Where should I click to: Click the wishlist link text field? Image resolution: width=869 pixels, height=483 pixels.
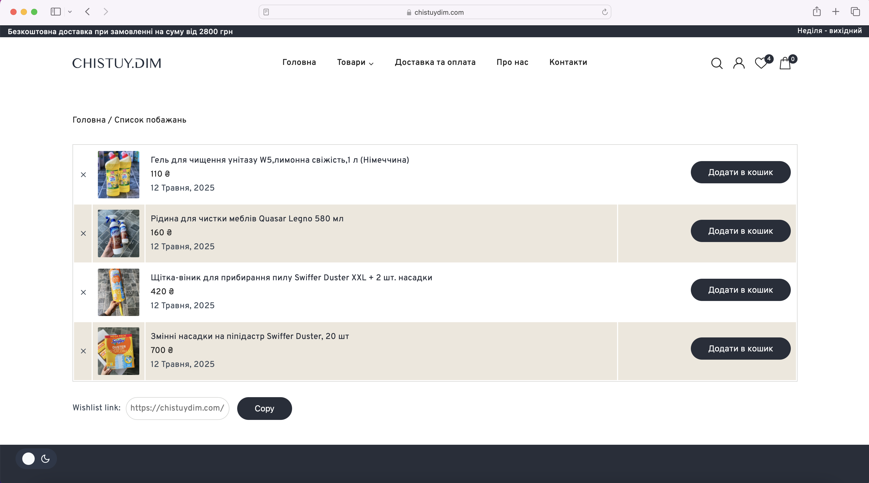point(177,408)
